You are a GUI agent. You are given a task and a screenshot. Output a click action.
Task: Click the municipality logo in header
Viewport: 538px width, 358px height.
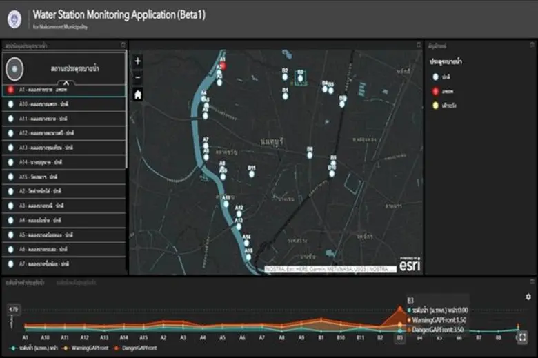pos(14,19)
